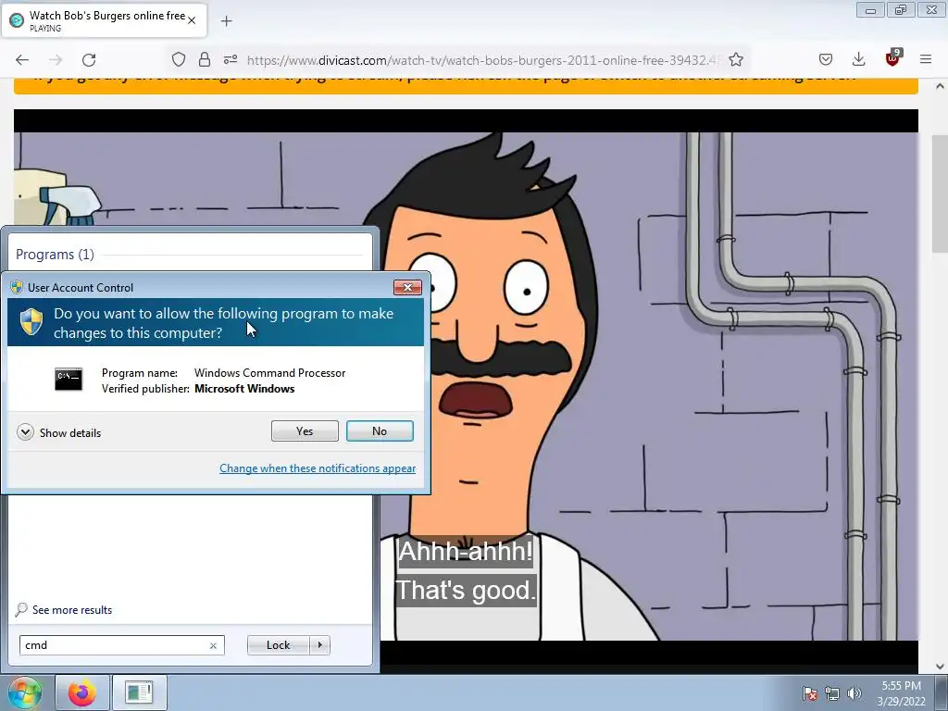Click the page vertical scrollbar thumb
This screenshot has height=711, width=948.
coord(940,193)
